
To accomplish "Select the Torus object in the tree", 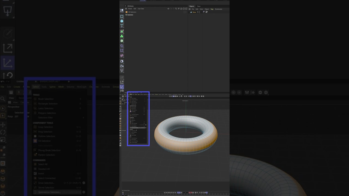I will pyautogui.click(x=194, y=12).
